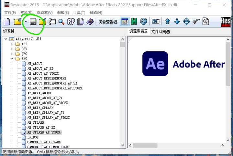Click the blue Up arrow icon

(x=168, y=21)
